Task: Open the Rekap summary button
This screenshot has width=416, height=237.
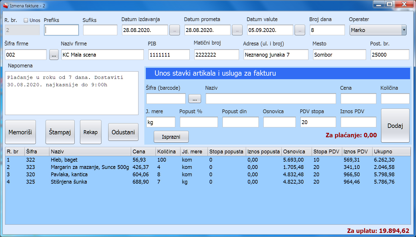Action: pos(91,132)
